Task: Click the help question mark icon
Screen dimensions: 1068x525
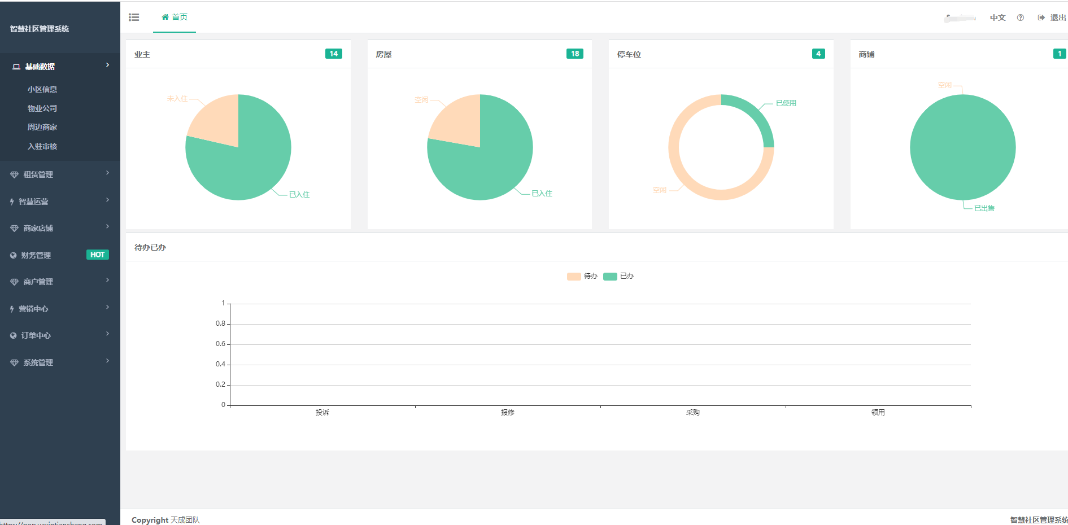Action: tap(1020, 17)
